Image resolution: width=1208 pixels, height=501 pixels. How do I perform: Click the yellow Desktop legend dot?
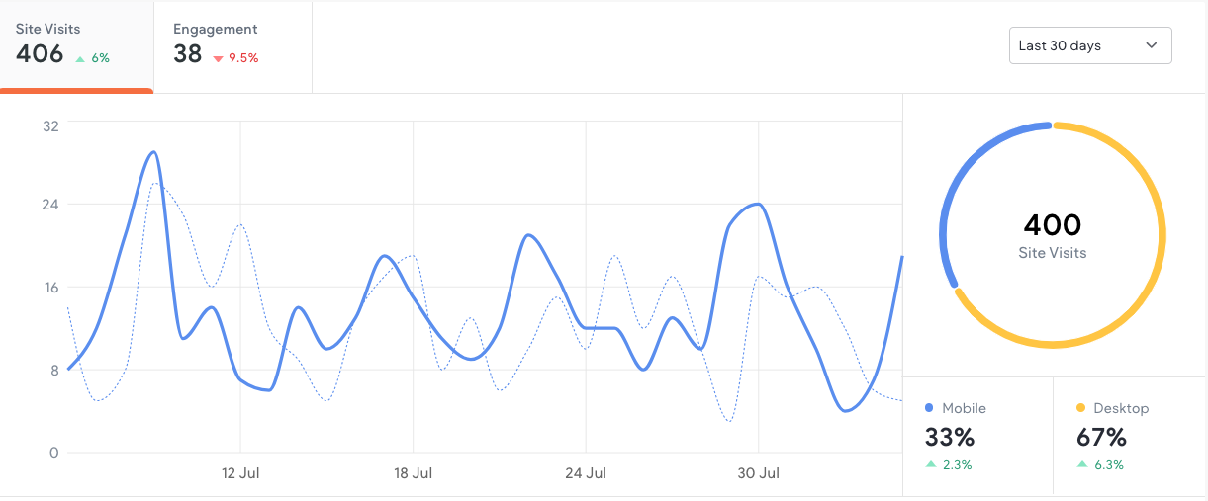[x=1080, y=408]
